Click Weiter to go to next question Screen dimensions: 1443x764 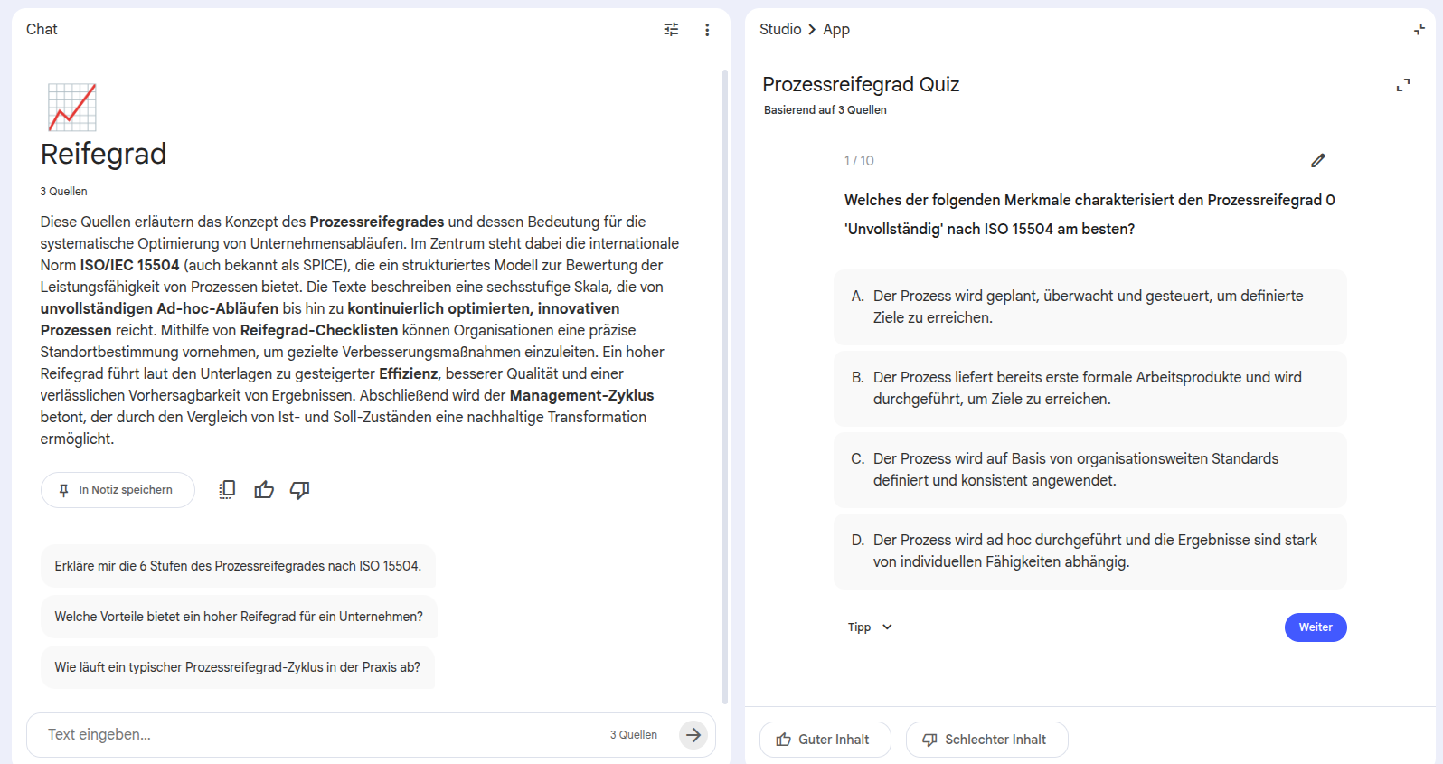[x=1316, y=627]
